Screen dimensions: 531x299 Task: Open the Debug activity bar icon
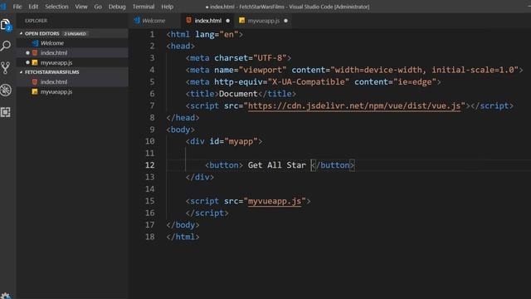click(6, 91)
